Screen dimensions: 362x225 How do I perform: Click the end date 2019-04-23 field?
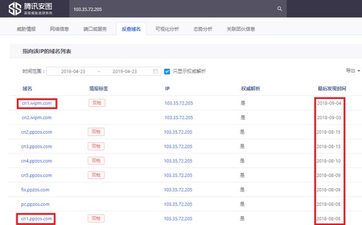[x=125, y=71]
